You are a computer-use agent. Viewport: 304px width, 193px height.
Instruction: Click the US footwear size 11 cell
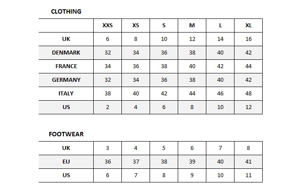249,175
